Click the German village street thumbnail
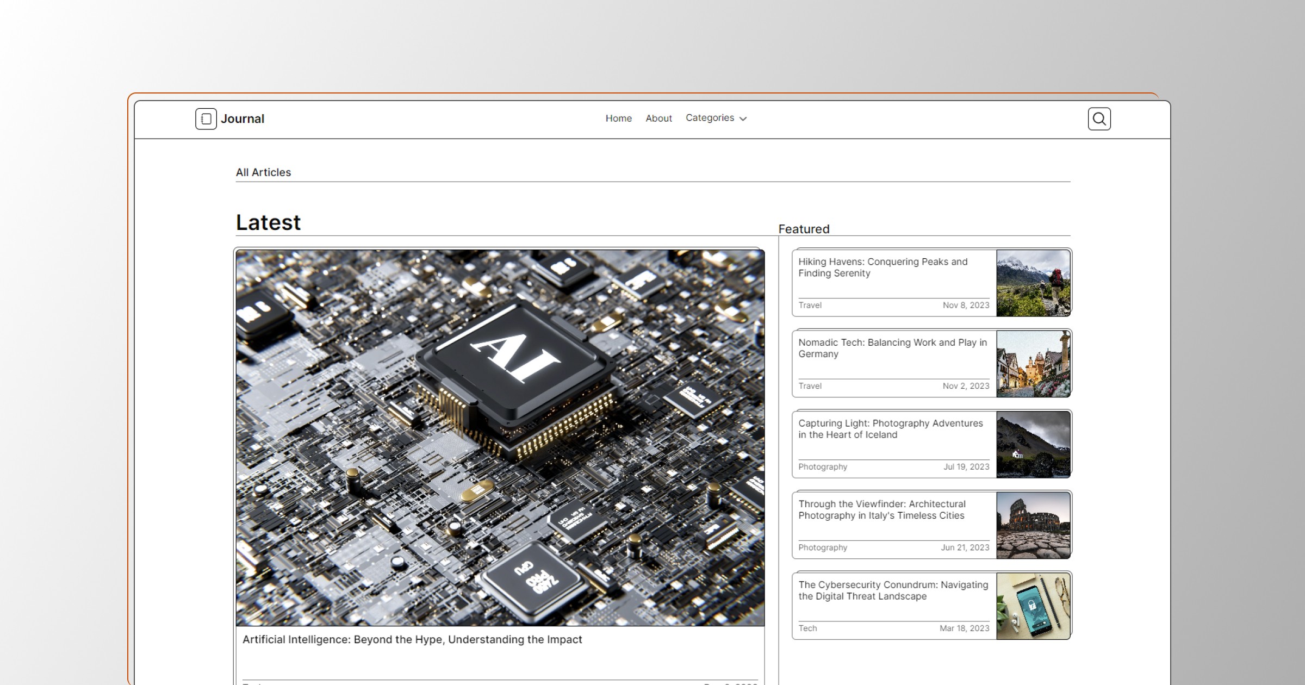 pyautogui.click(x=1033, y=364)
